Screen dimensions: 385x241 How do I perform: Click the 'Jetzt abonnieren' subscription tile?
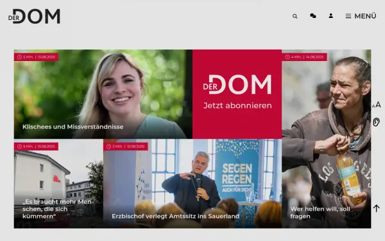[x=237, y=94]
